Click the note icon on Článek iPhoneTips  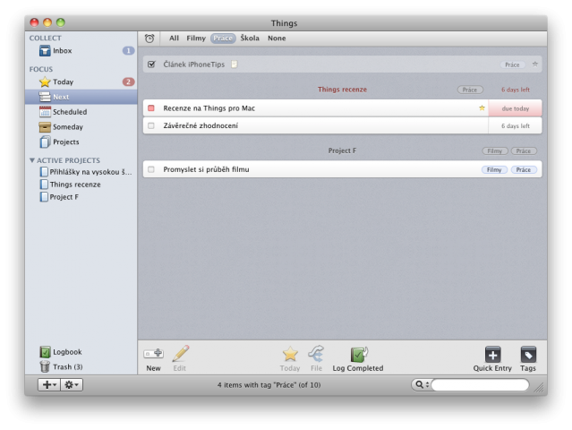click(235, 64)
